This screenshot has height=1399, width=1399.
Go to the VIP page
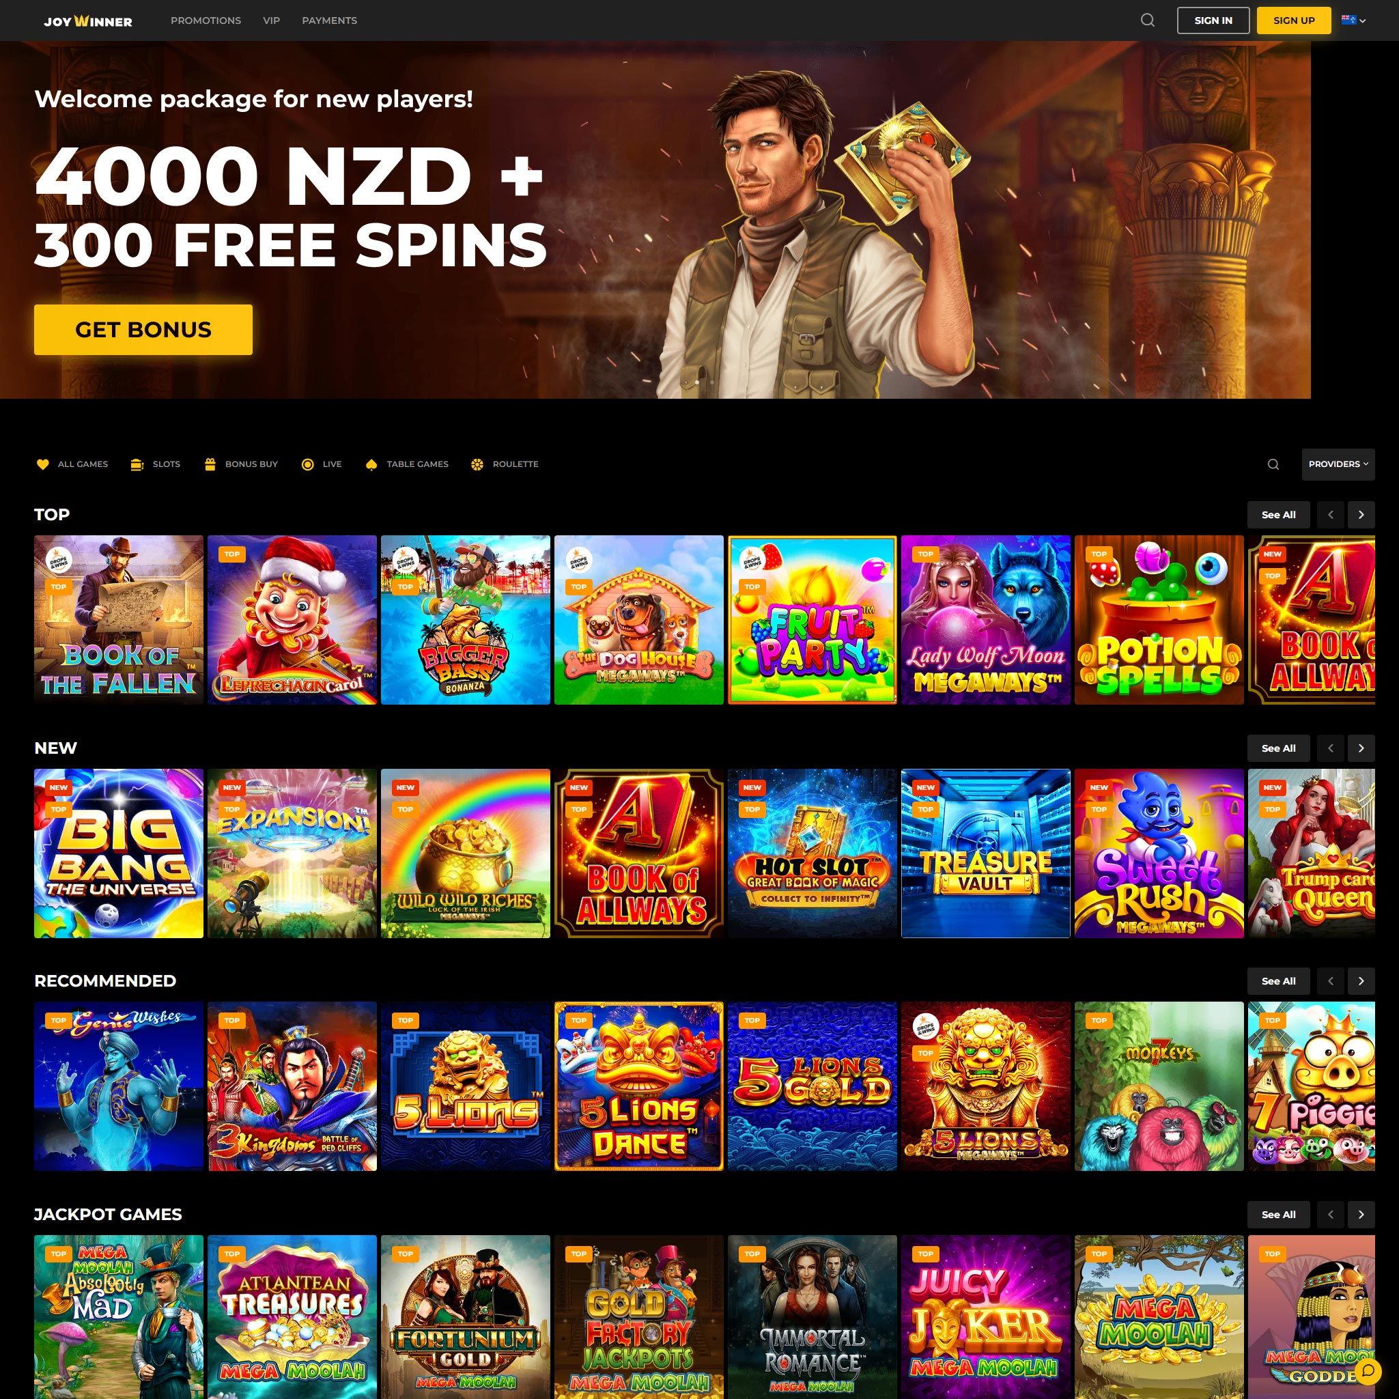(272, 20)
